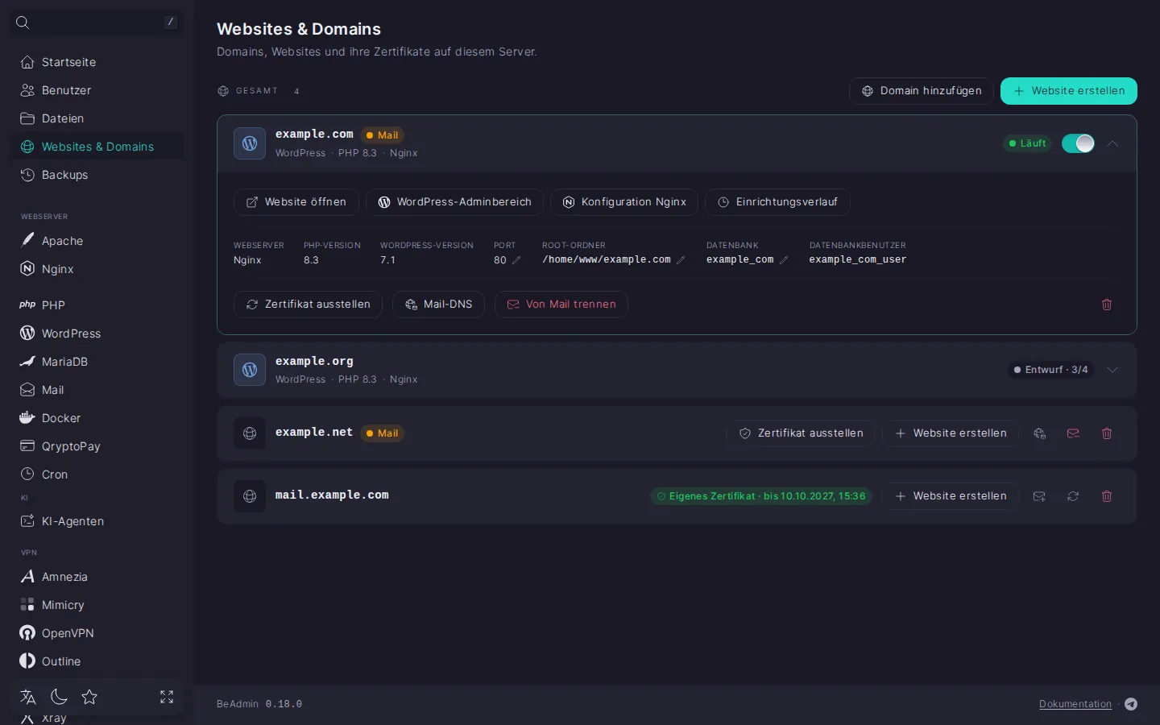Image resolution: width=1160 pixels, height=725 pixels.
Task: Click the WordPress icon of example.org
Action: point(250,370)
